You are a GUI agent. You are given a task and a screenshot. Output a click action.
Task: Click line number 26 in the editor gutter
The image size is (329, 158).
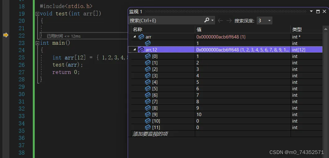point(22,65)
